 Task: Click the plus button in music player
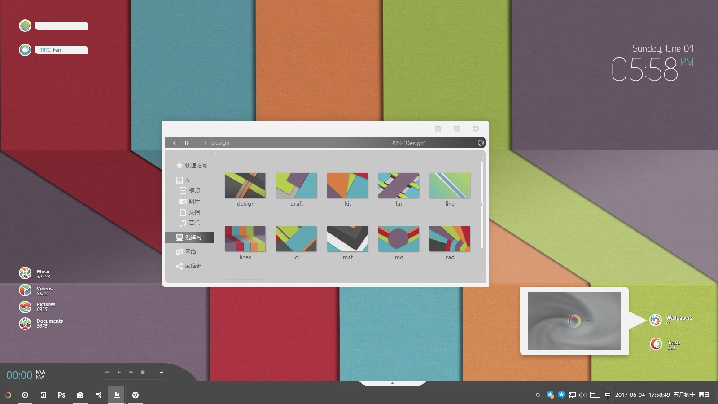[x=162, y=372]
